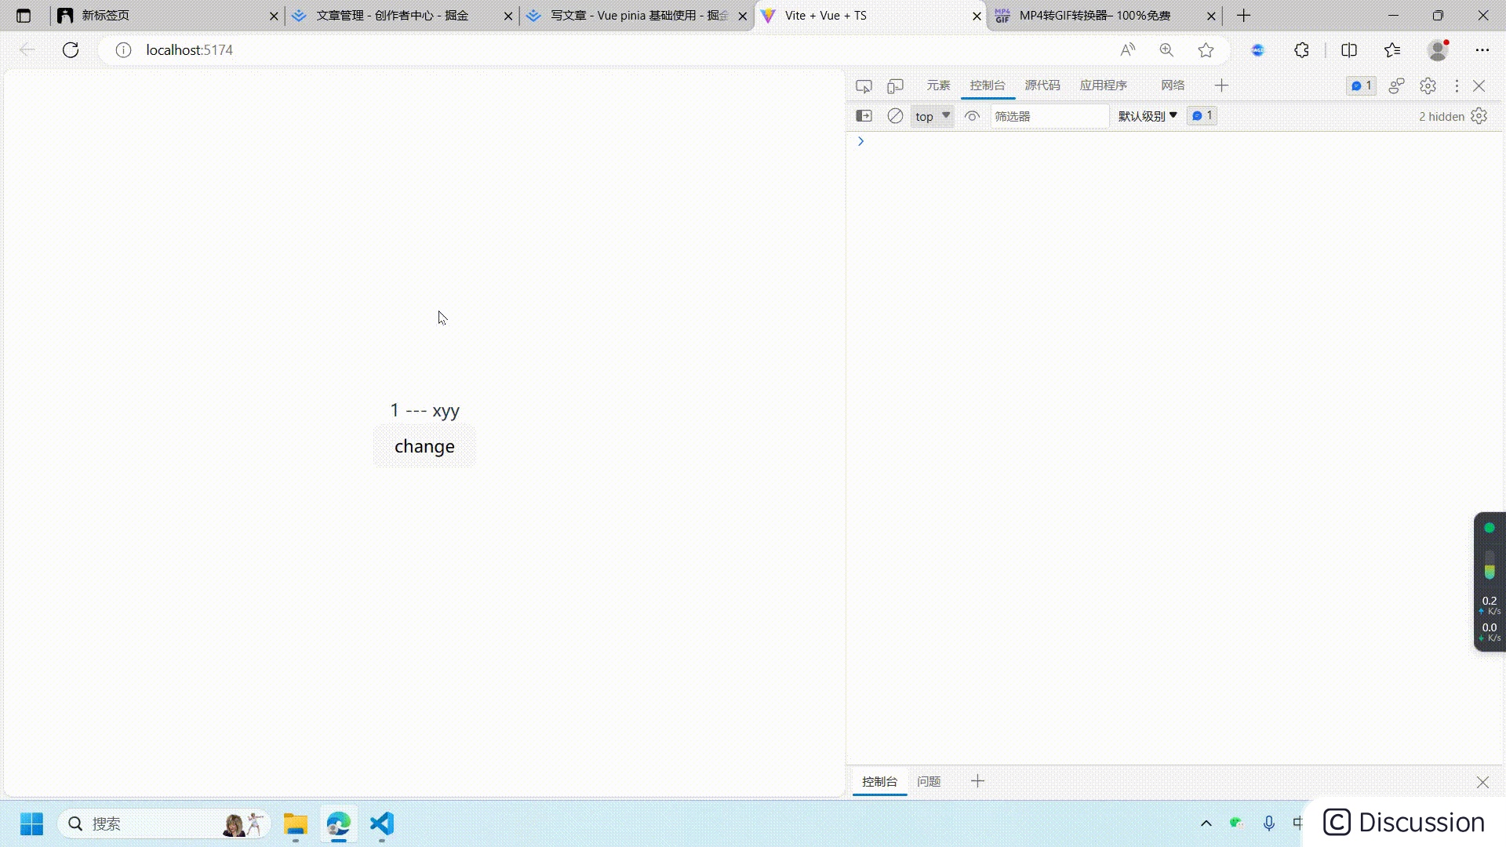Open Visual Studio Code from taskbar
Image resolution: width=1506 pixels, height=847 pixels.
click(x=382, y=823)
